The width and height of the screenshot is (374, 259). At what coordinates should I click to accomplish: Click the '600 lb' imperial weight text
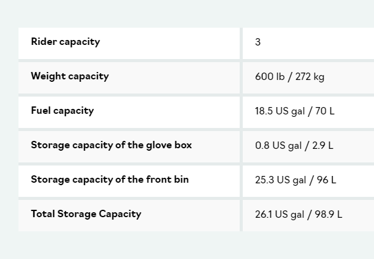[x=270, y=77]
